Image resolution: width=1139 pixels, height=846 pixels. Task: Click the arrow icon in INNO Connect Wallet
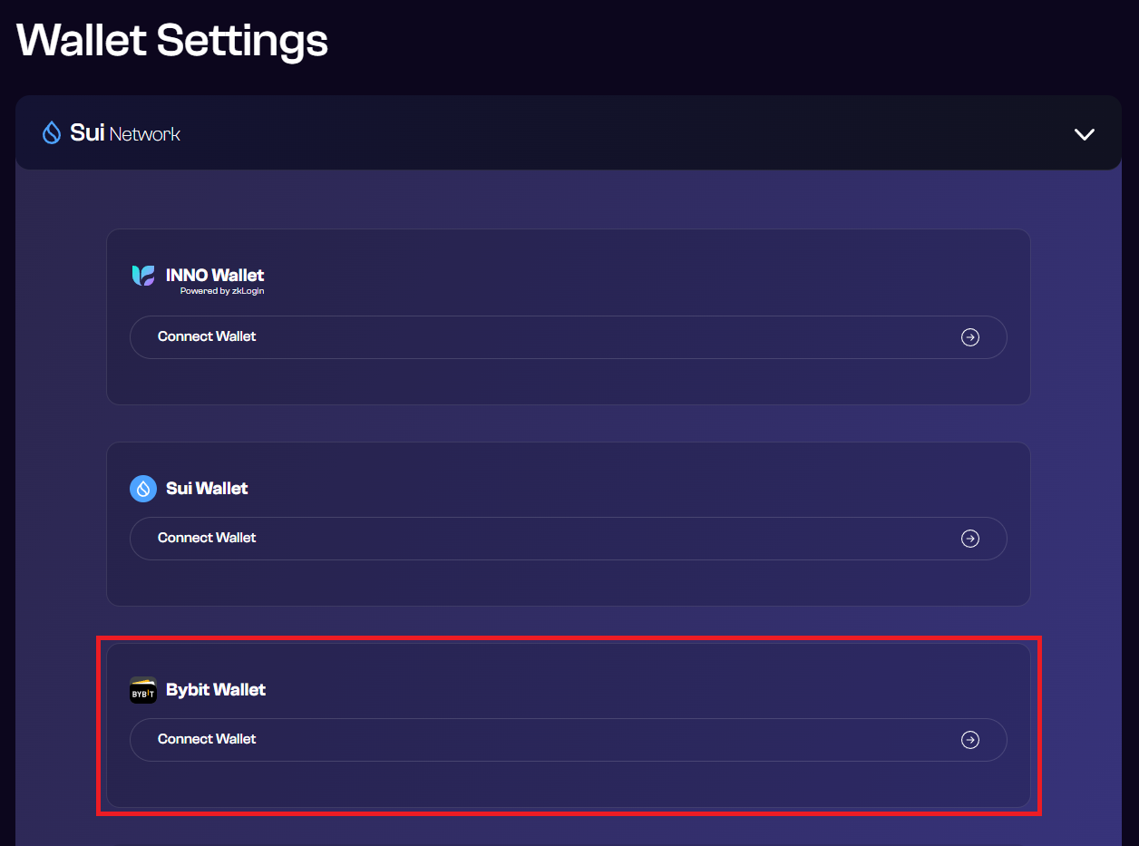[x=970, y=337]
